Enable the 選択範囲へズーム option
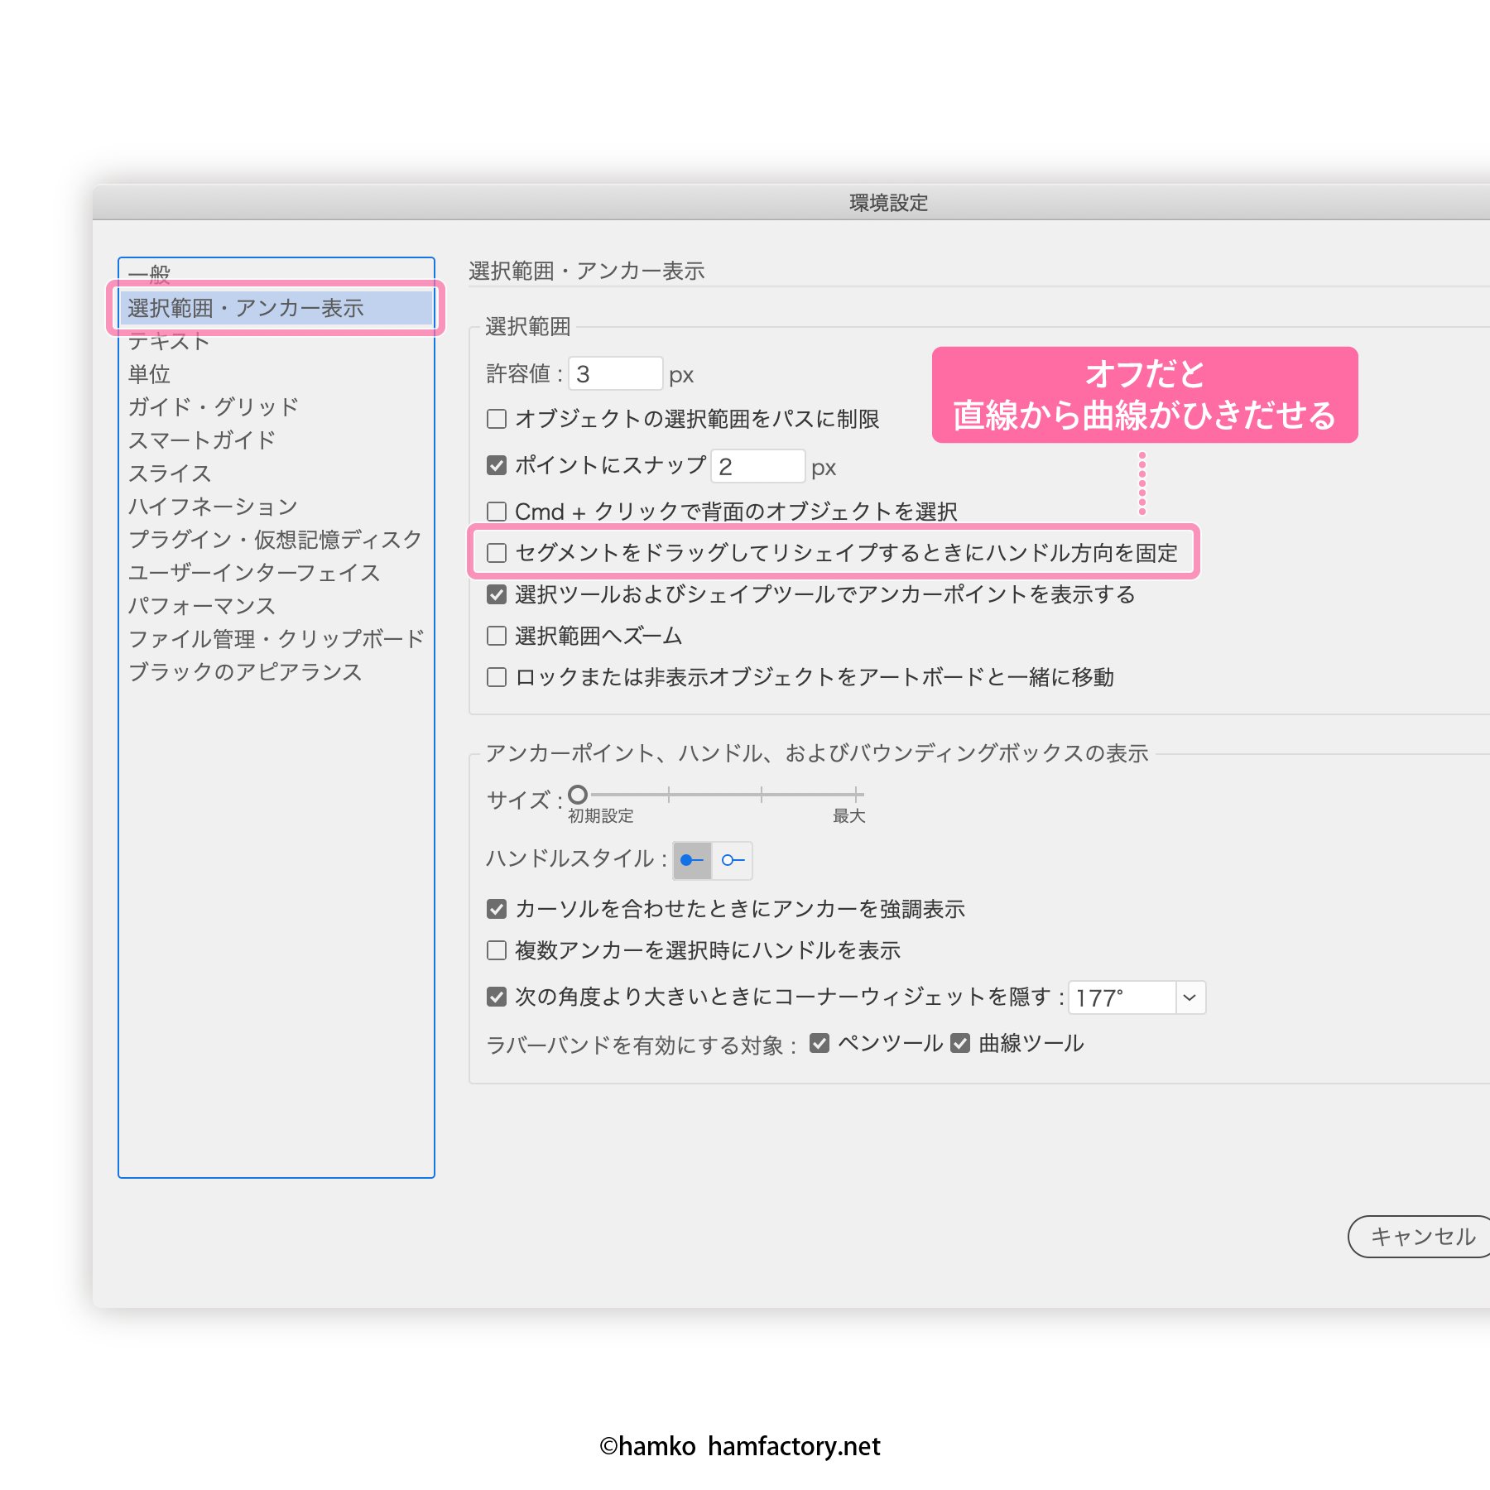1490x1490 pixels. click(x=497, y=636)
